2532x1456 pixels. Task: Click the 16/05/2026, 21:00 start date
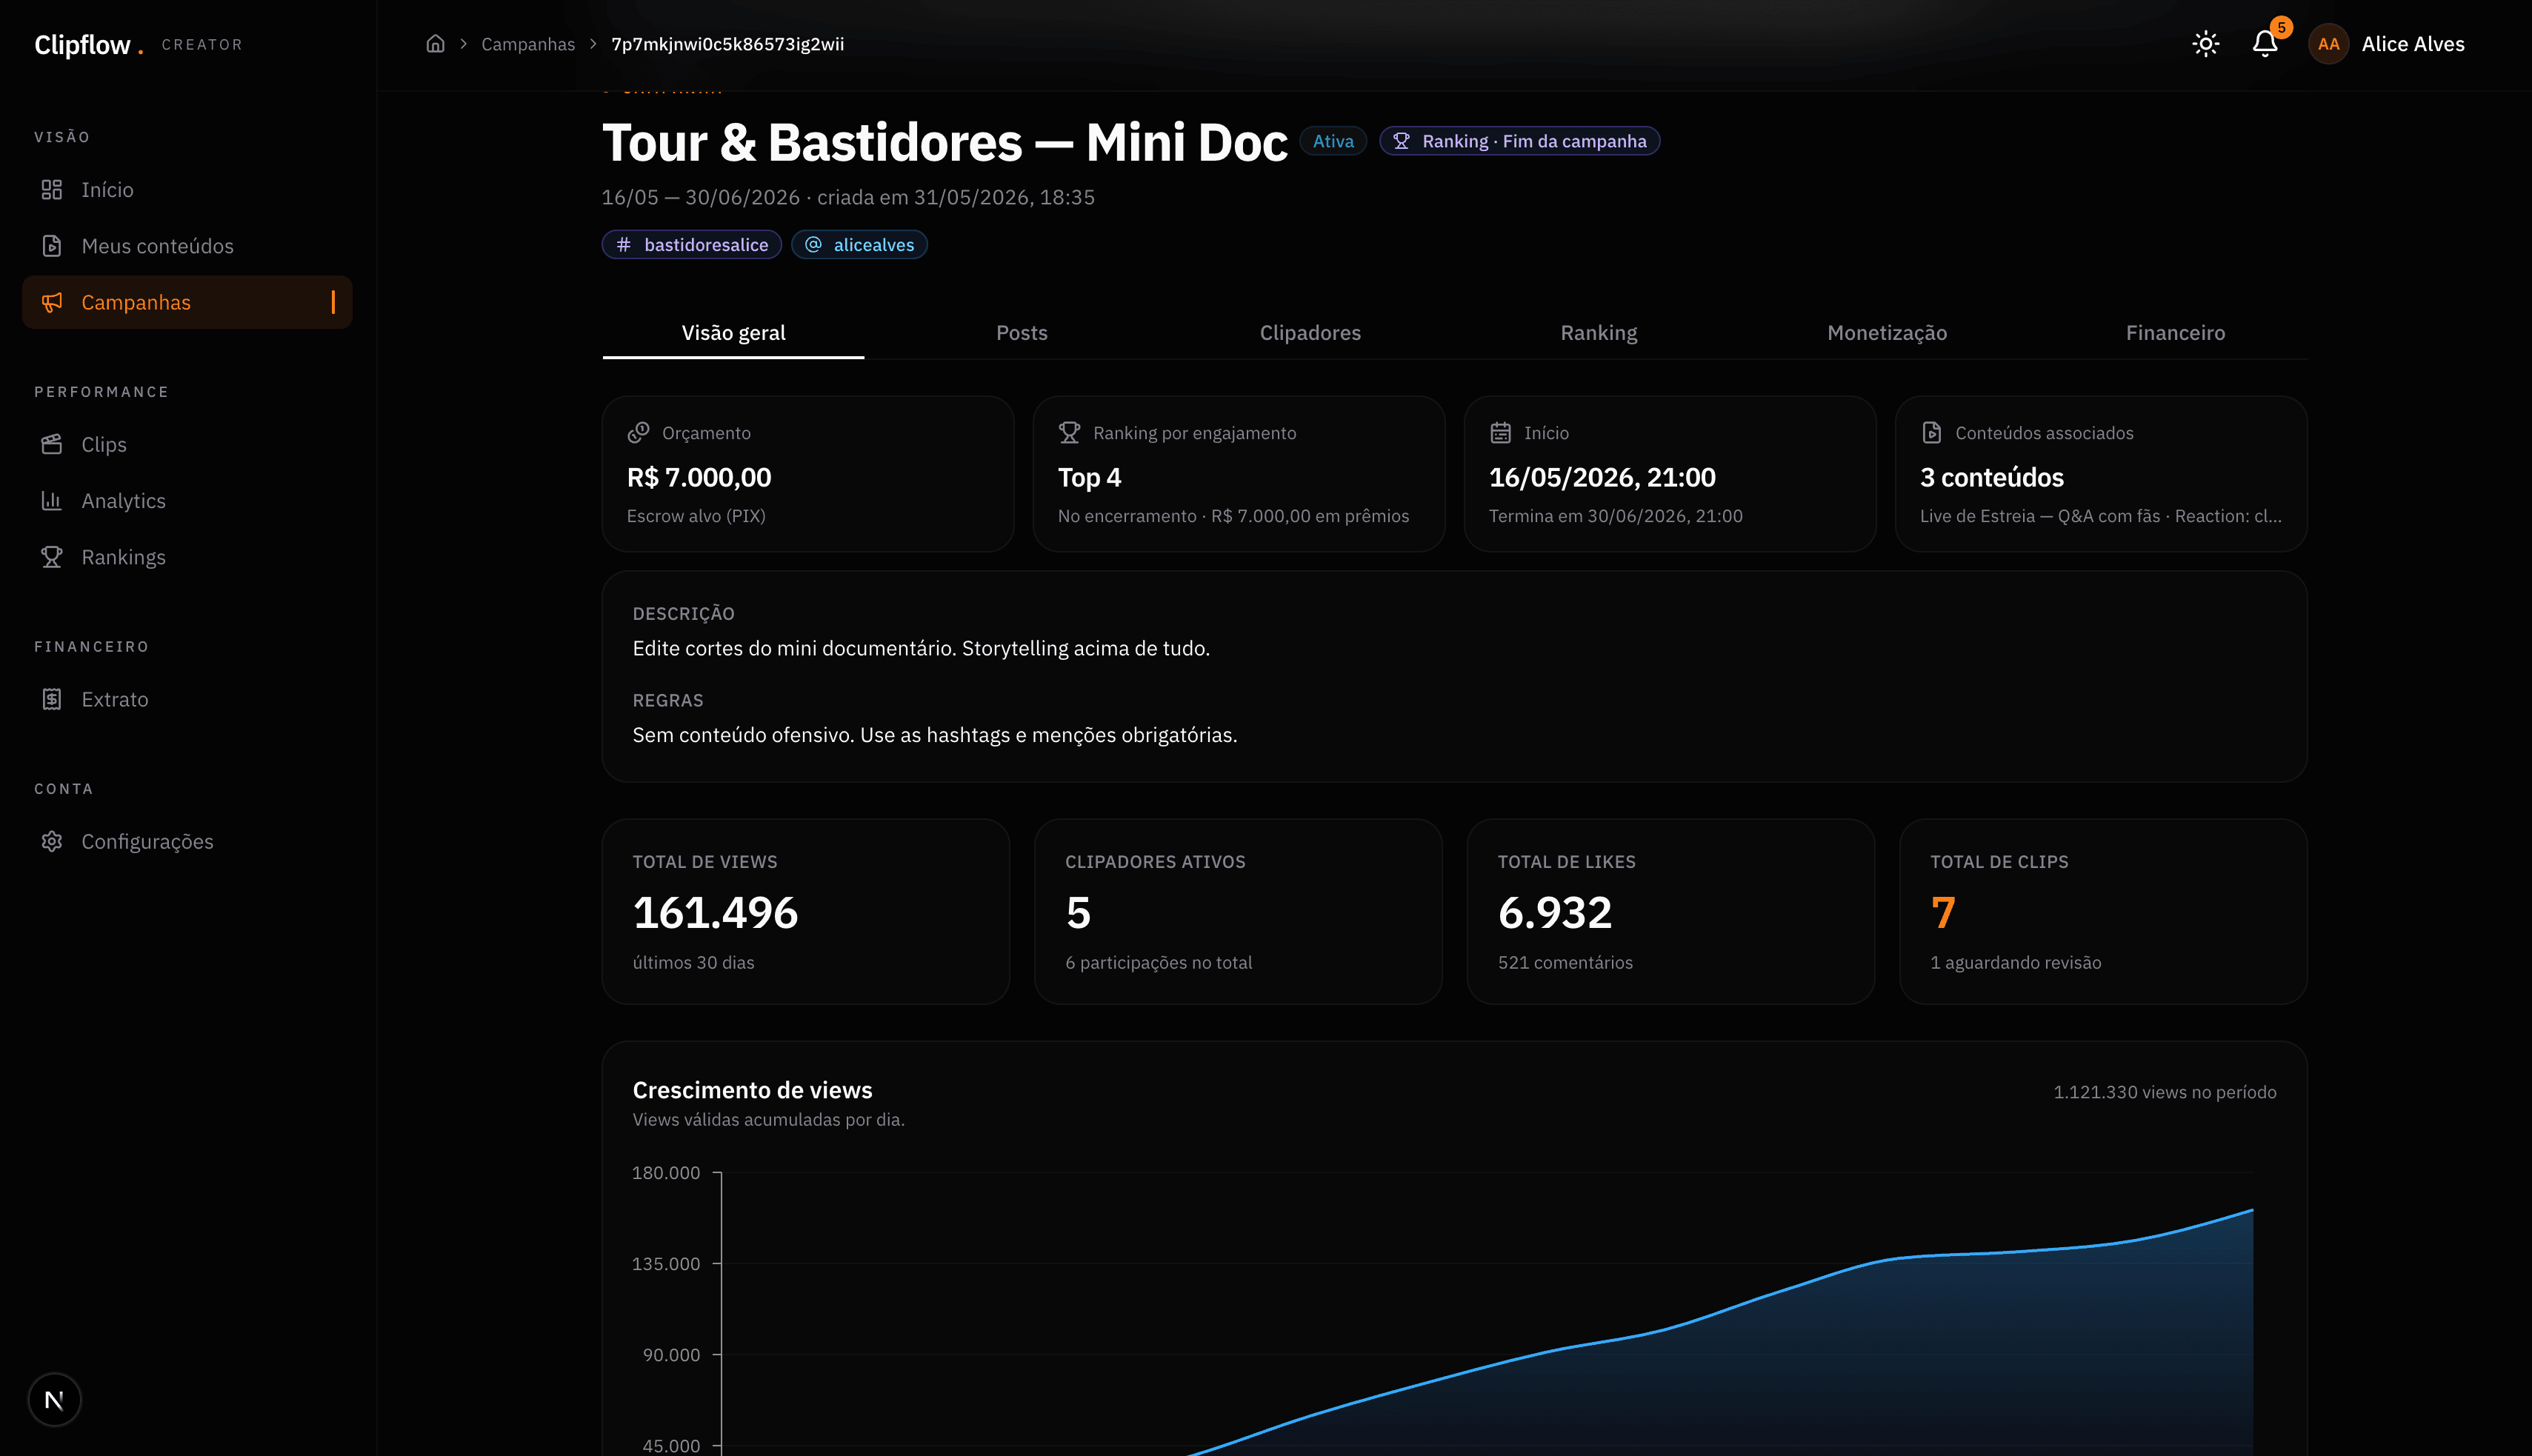pyautogui.click(x=1602, y=478)
